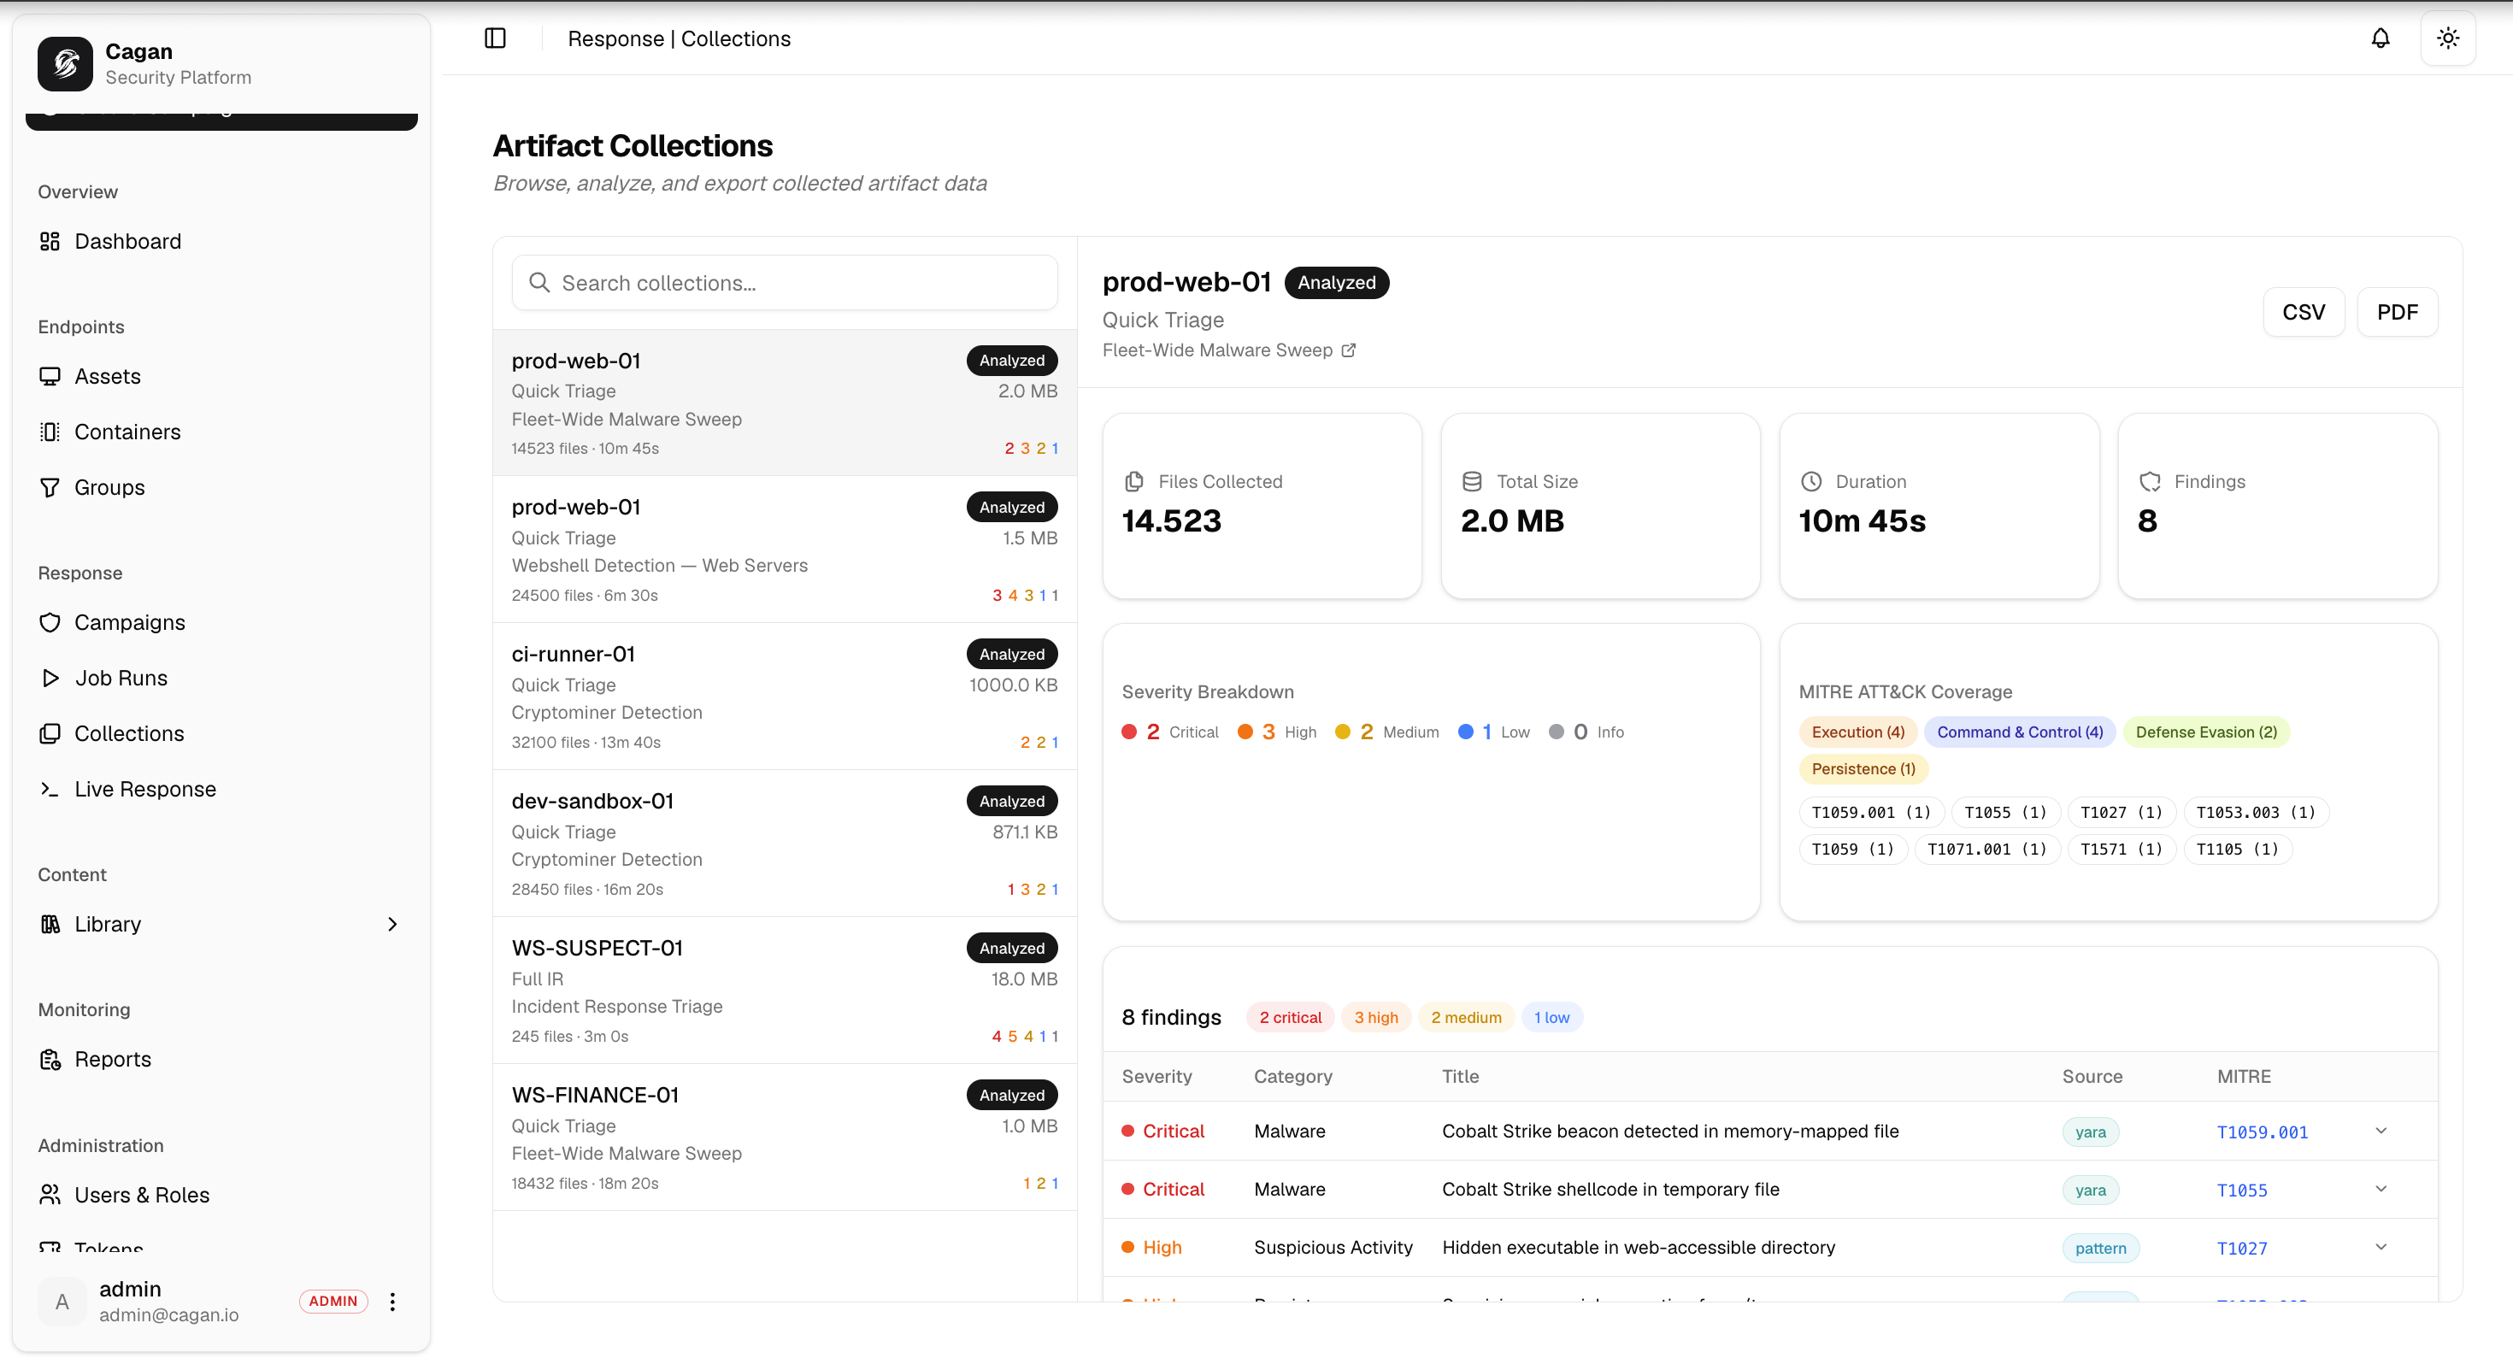
Task: Open the admin account options menu
Action: [393, 1301]
